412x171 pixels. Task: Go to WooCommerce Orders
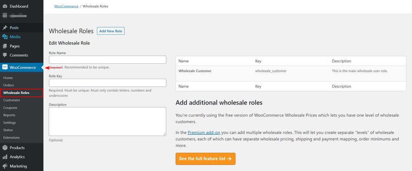pyautogui.click(x=8, y=85)
